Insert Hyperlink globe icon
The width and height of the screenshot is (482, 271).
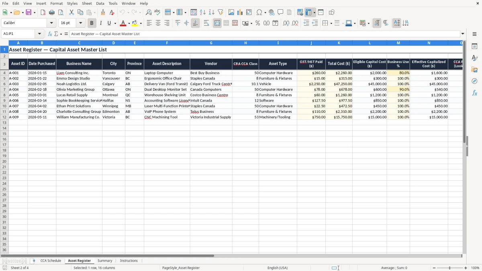point(272,12)
